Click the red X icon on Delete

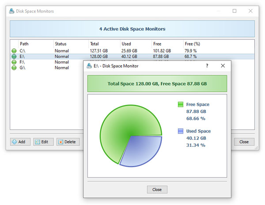pos(61,142)
